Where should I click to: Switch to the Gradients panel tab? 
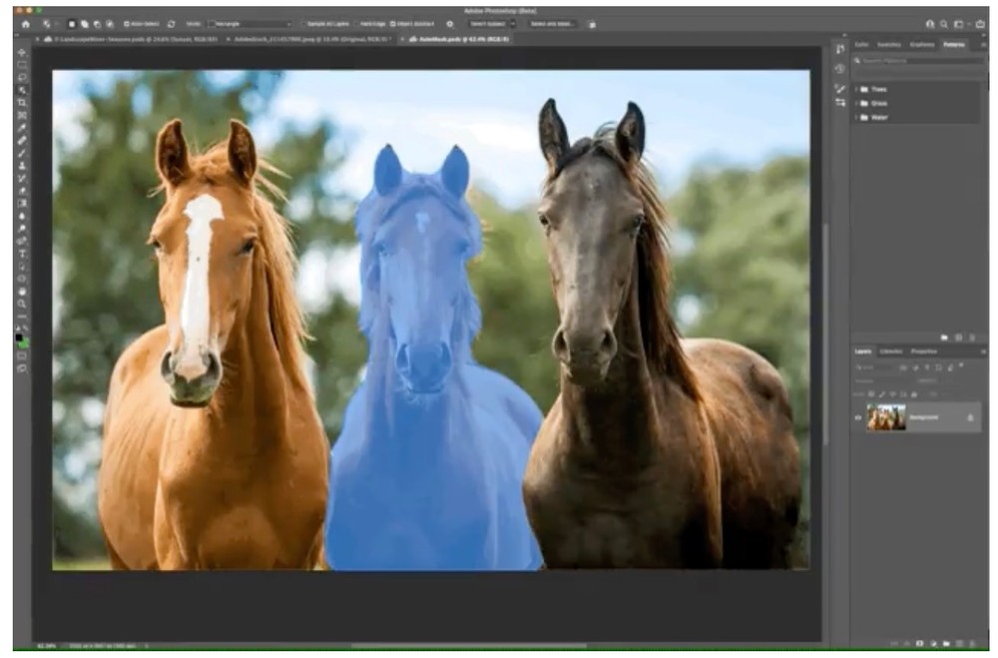point(920,45)
